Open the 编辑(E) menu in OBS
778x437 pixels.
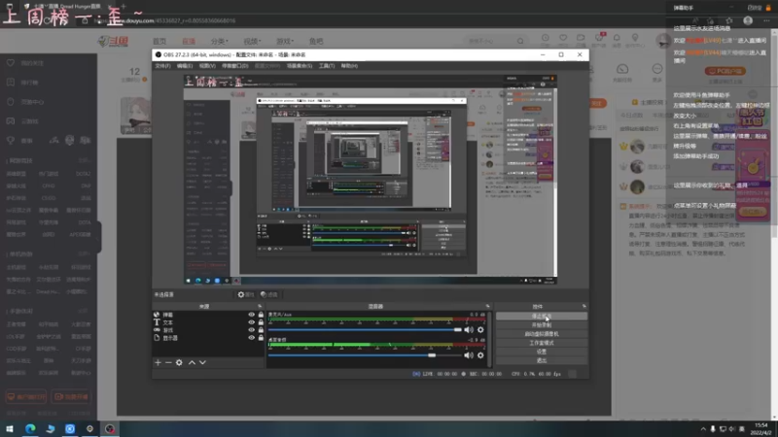185,66
